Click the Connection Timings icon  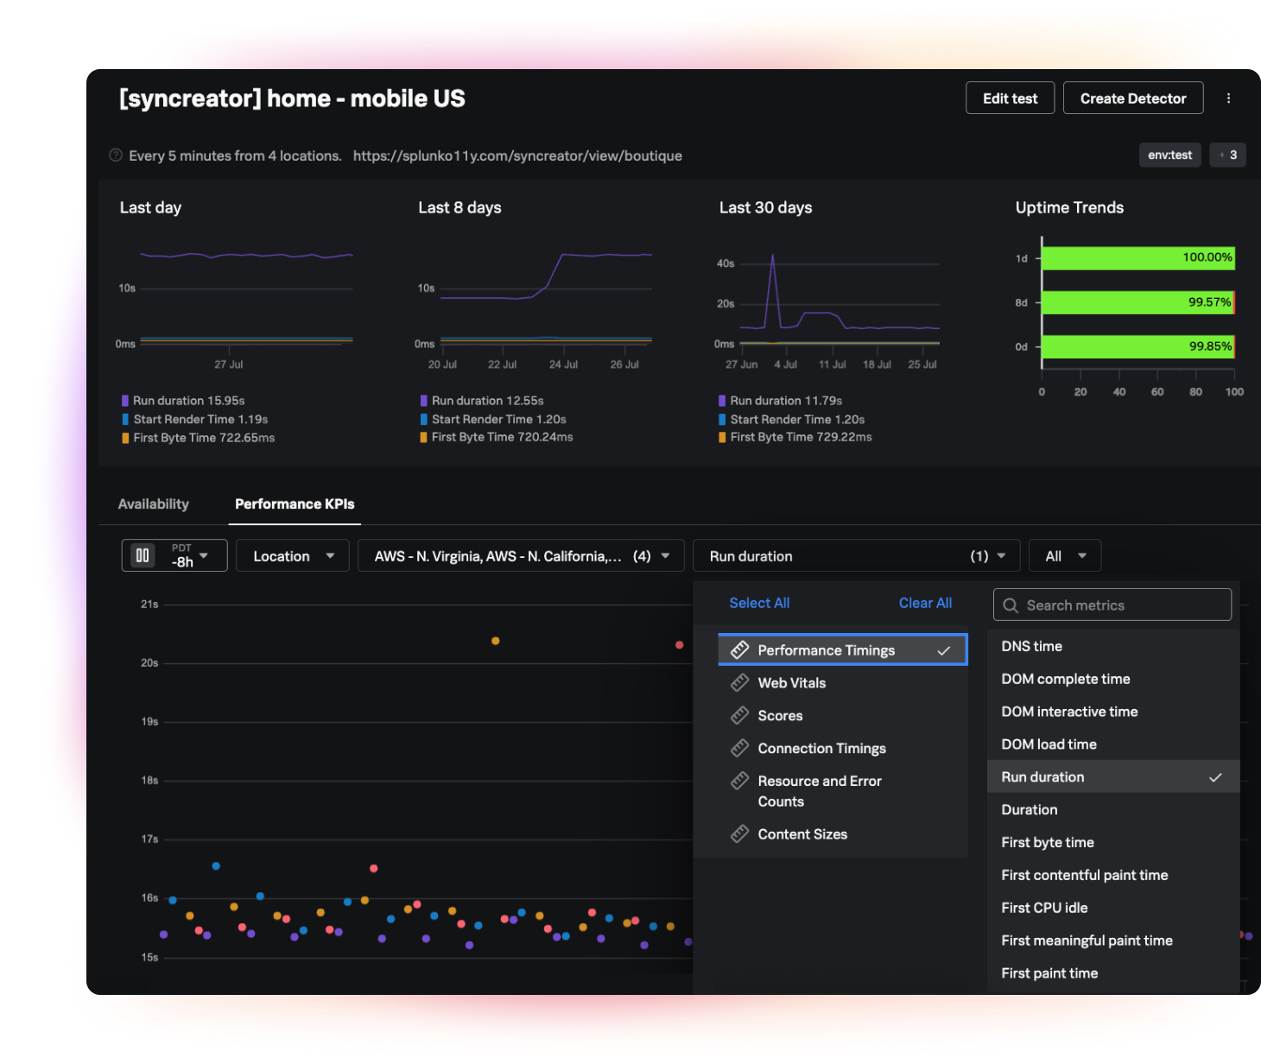(740, 748)
